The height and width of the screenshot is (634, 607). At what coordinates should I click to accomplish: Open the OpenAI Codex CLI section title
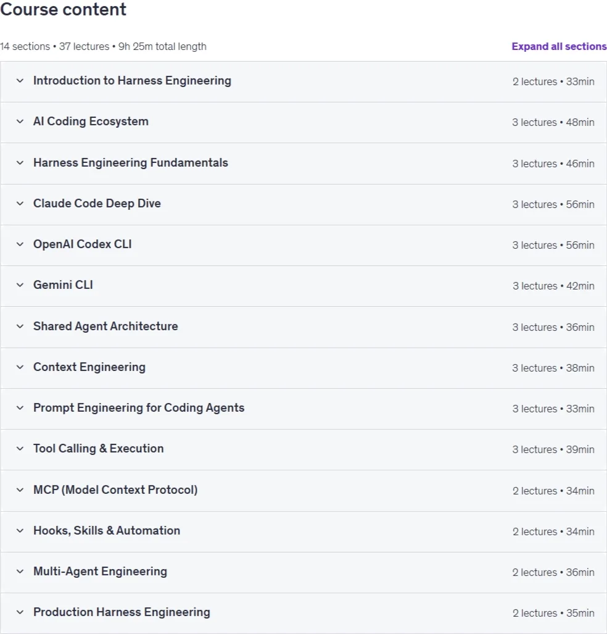[x=83, y=244]
